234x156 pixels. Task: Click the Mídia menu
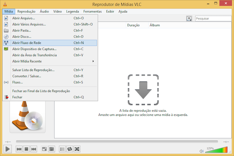coord(9,11)
